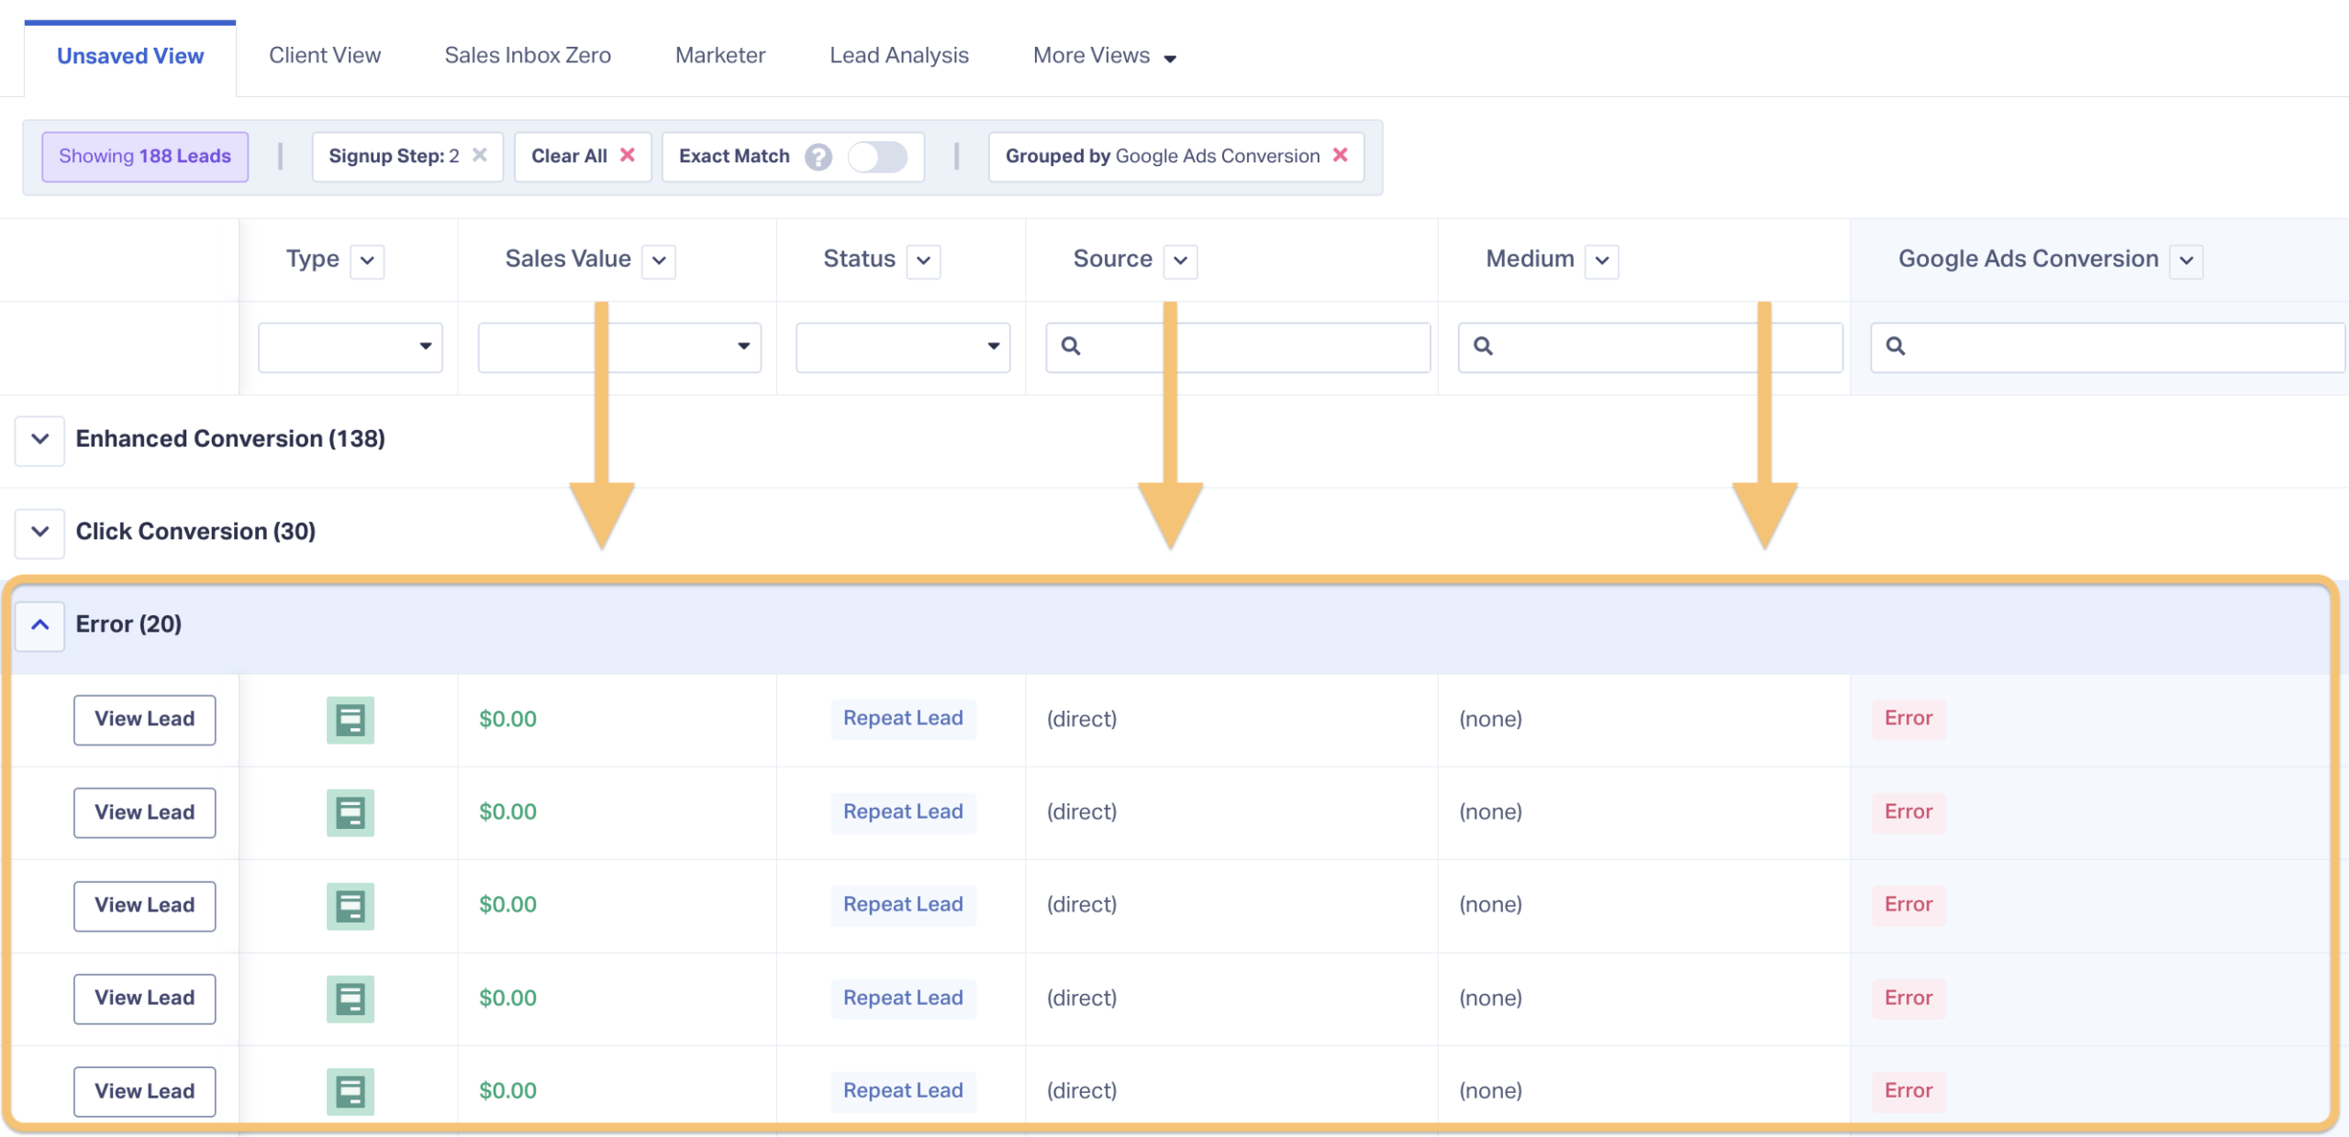This screenshot has width=2349, height=1137.
Task: Collapse the Error group
Action: (x=39, y=625)
